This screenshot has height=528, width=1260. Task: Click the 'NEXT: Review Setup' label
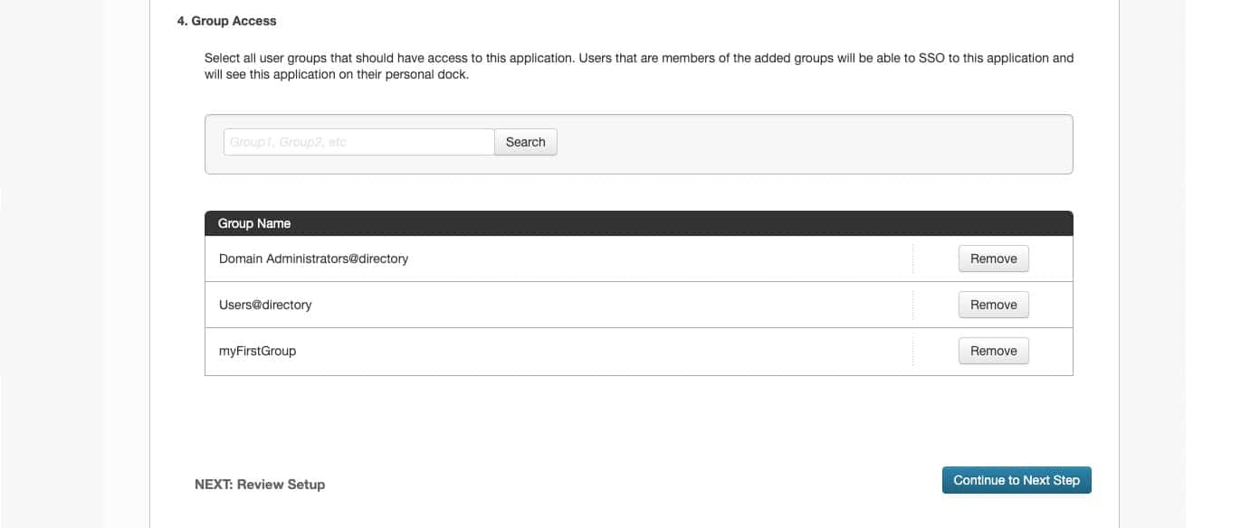click(x=260, y=485)
